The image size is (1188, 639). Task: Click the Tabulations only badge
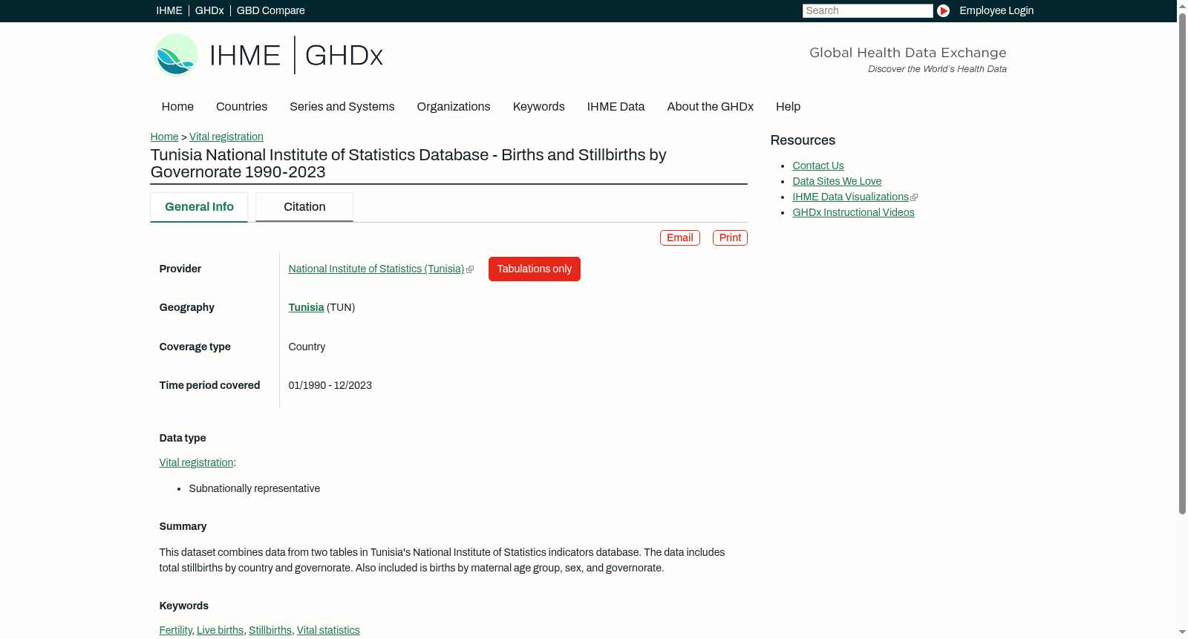(535, 269)
